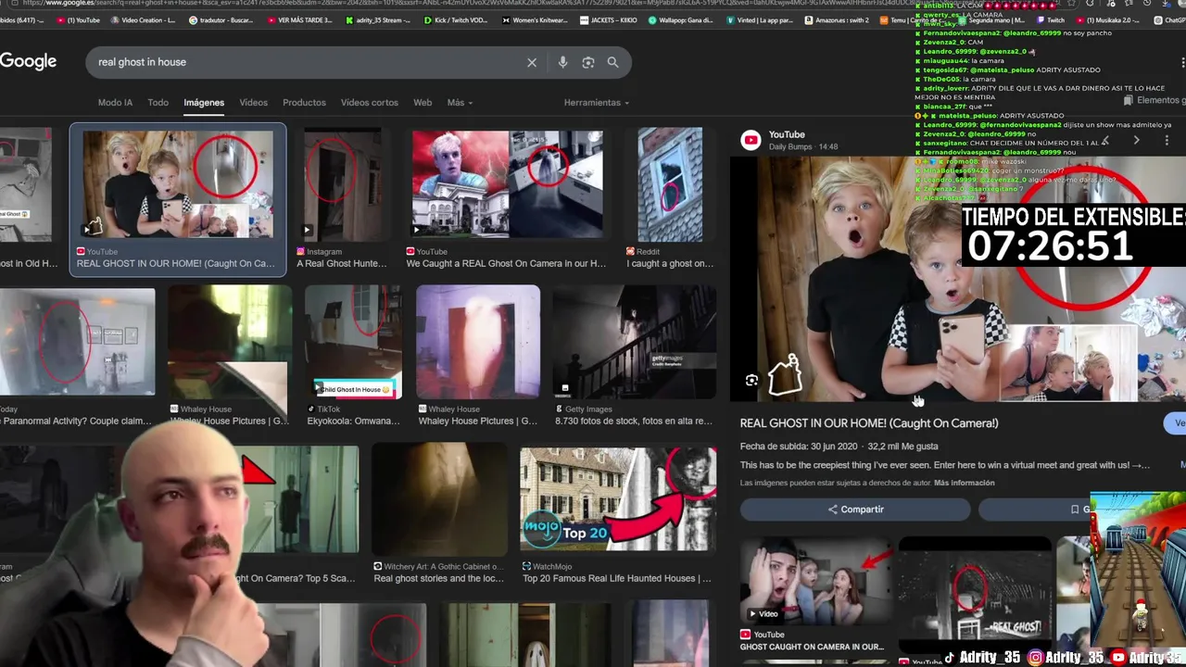The width and height of the screenshot is (1186, 667).
Task: Clear the search query with the X
Action: pos(532,62)
